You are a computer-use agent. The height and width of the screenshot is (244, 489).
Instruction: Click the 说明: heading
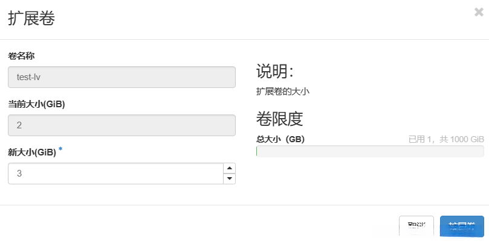[275, 71]
